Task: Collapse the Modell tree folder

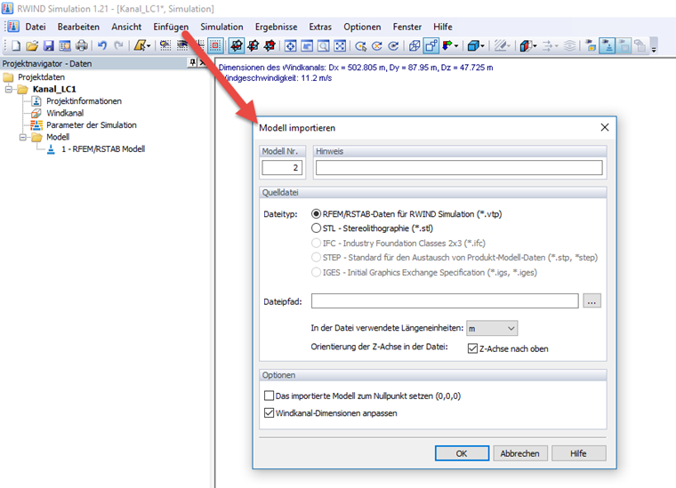Action: click(x=23, y=138)
